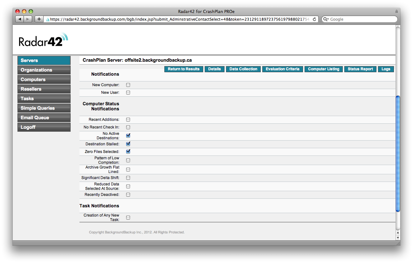
Task: Click the Copyright BackgroundBackup Inc. footer text
Action: (x=137, y=232)
